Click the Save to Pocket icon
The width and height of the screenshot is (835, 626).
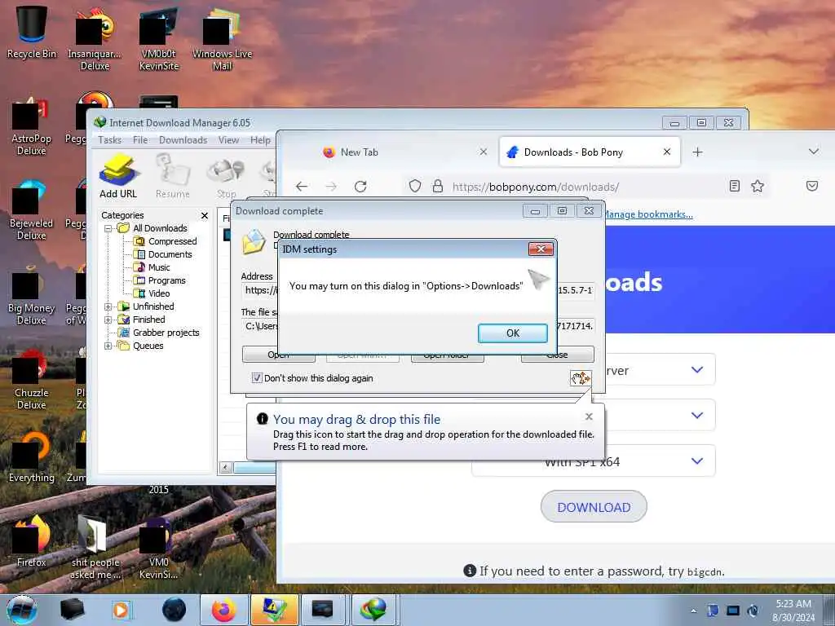click(x=812, y=186)
